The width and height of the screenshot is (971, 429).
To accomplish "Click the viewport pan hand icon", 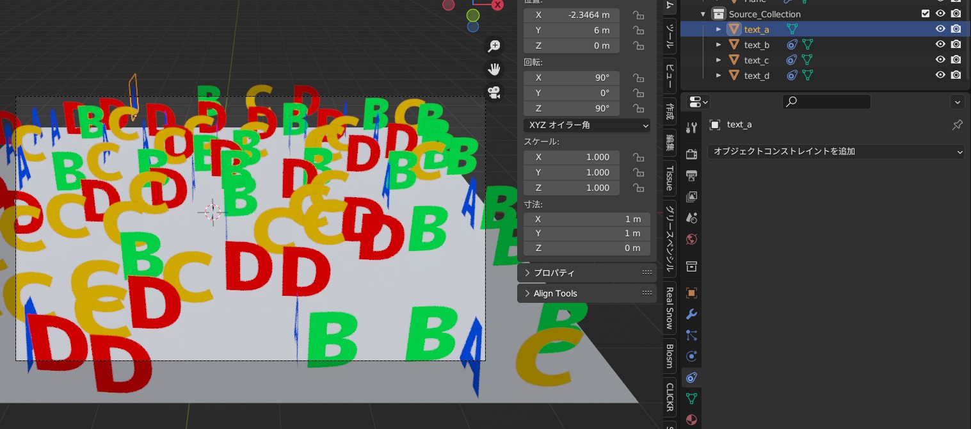I will click(x=494, y=69).
